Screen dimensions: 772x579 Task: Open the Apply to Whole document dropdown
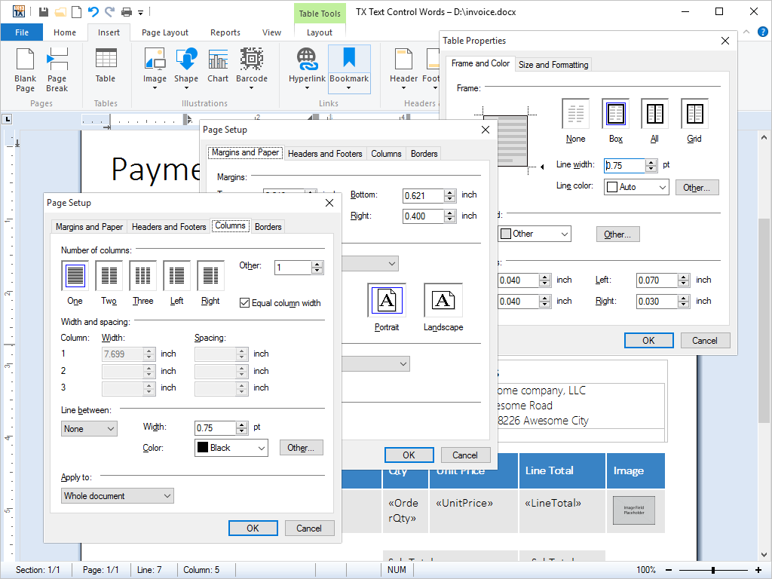pyautogui.click(x=117, y=495)
